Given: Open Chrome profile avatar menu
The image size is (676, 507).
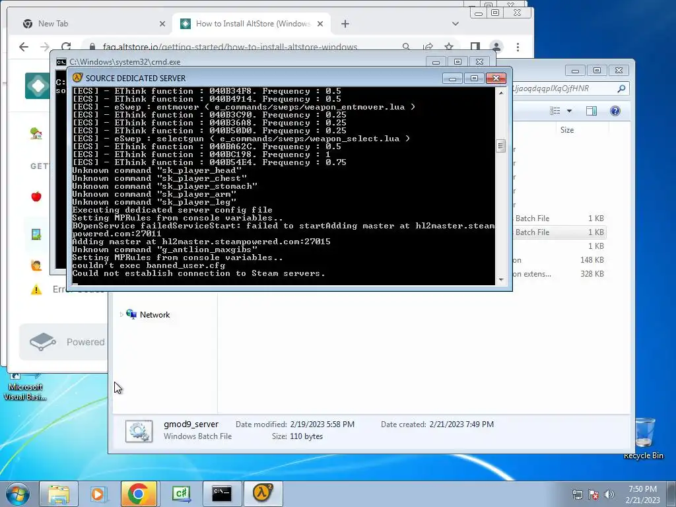Looking at the screenshot, I should pyautogui.click(x=496, y=47).
